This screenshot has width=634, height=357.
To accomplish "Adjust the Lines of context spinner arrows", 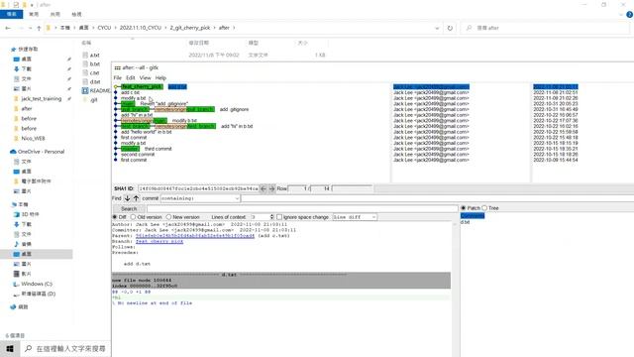I will point(271,217).
